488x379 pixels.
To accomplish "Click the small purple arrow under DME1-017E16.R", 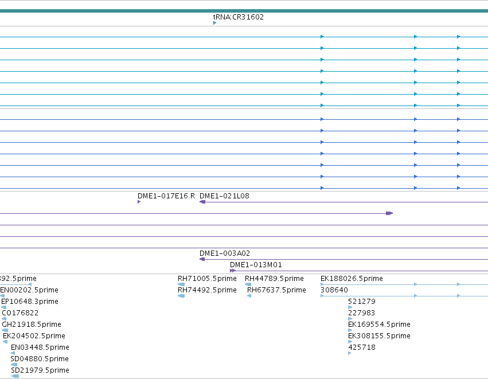I will (x=139, y=202).
